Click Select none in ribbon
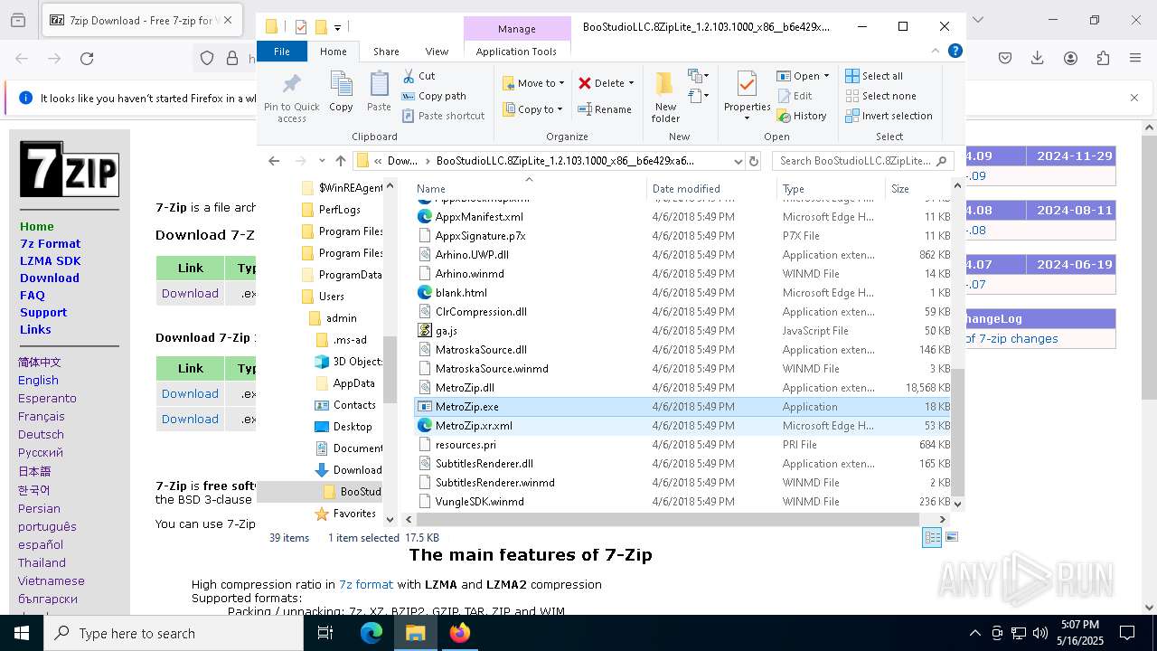The height and width of the screenshot is (651, 1157). click(880, 96)
